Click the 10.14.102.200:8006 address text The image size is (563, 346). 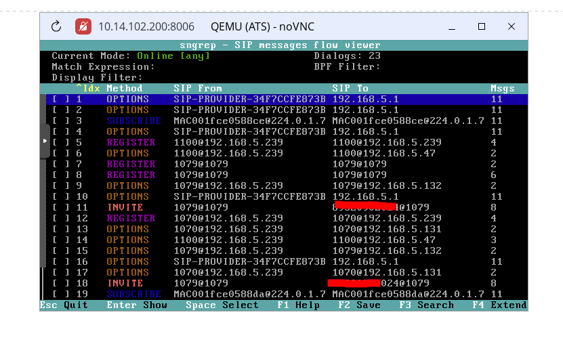tap(146, 27)
